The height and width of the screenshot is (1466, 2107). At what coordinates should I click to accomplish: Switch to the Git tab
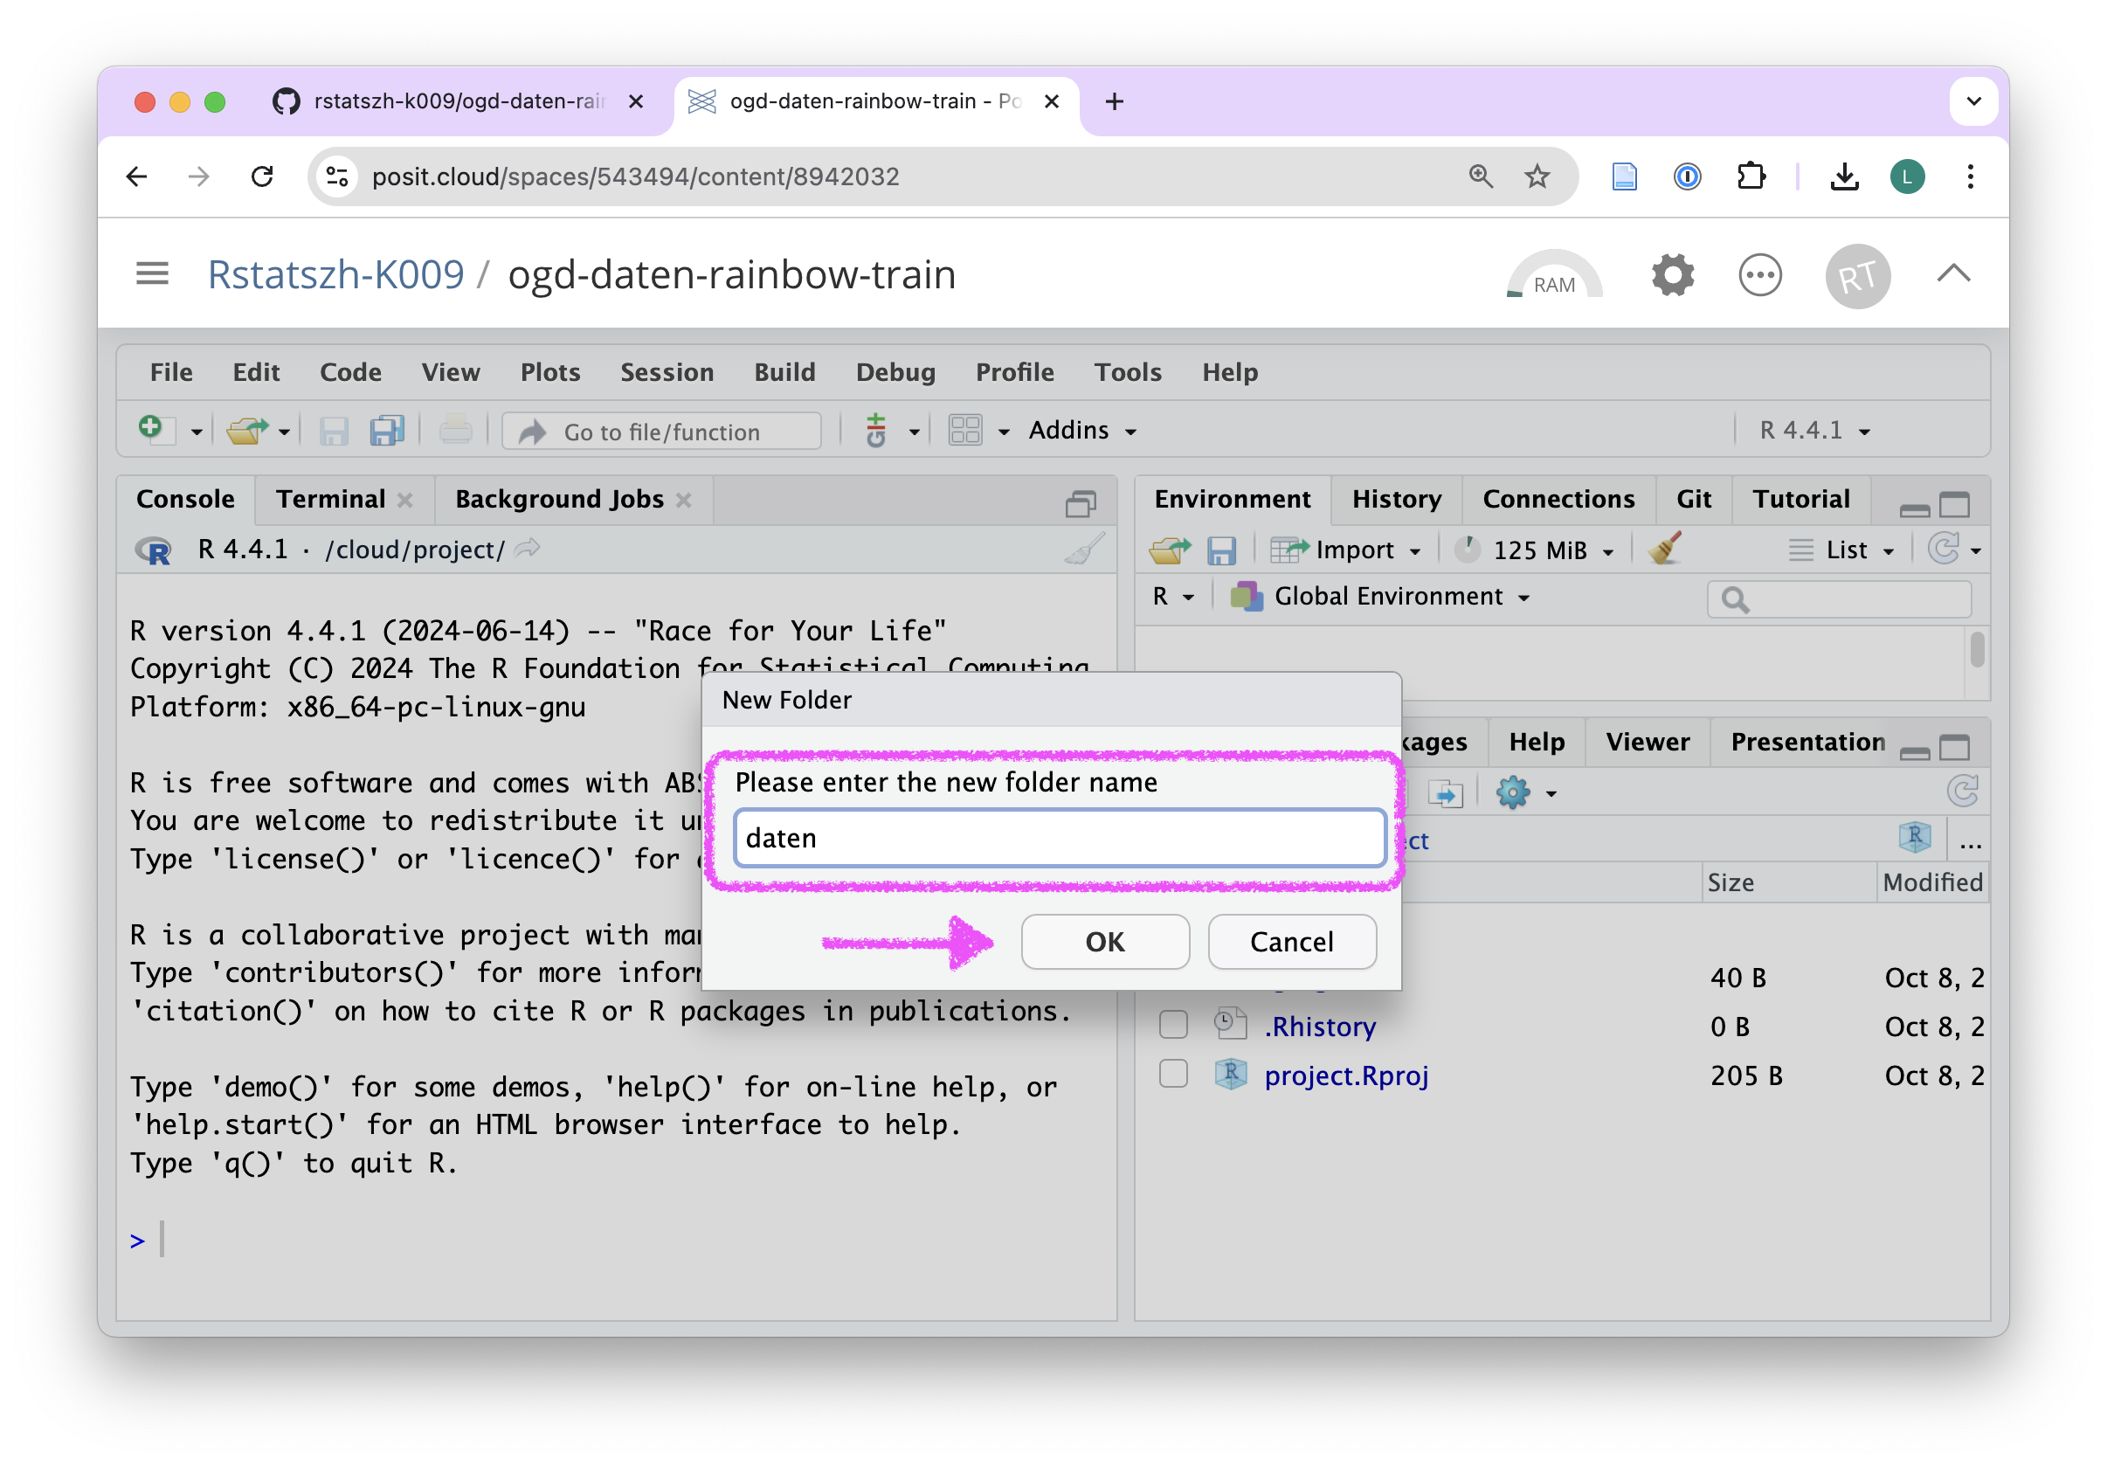pos(1694,499)
